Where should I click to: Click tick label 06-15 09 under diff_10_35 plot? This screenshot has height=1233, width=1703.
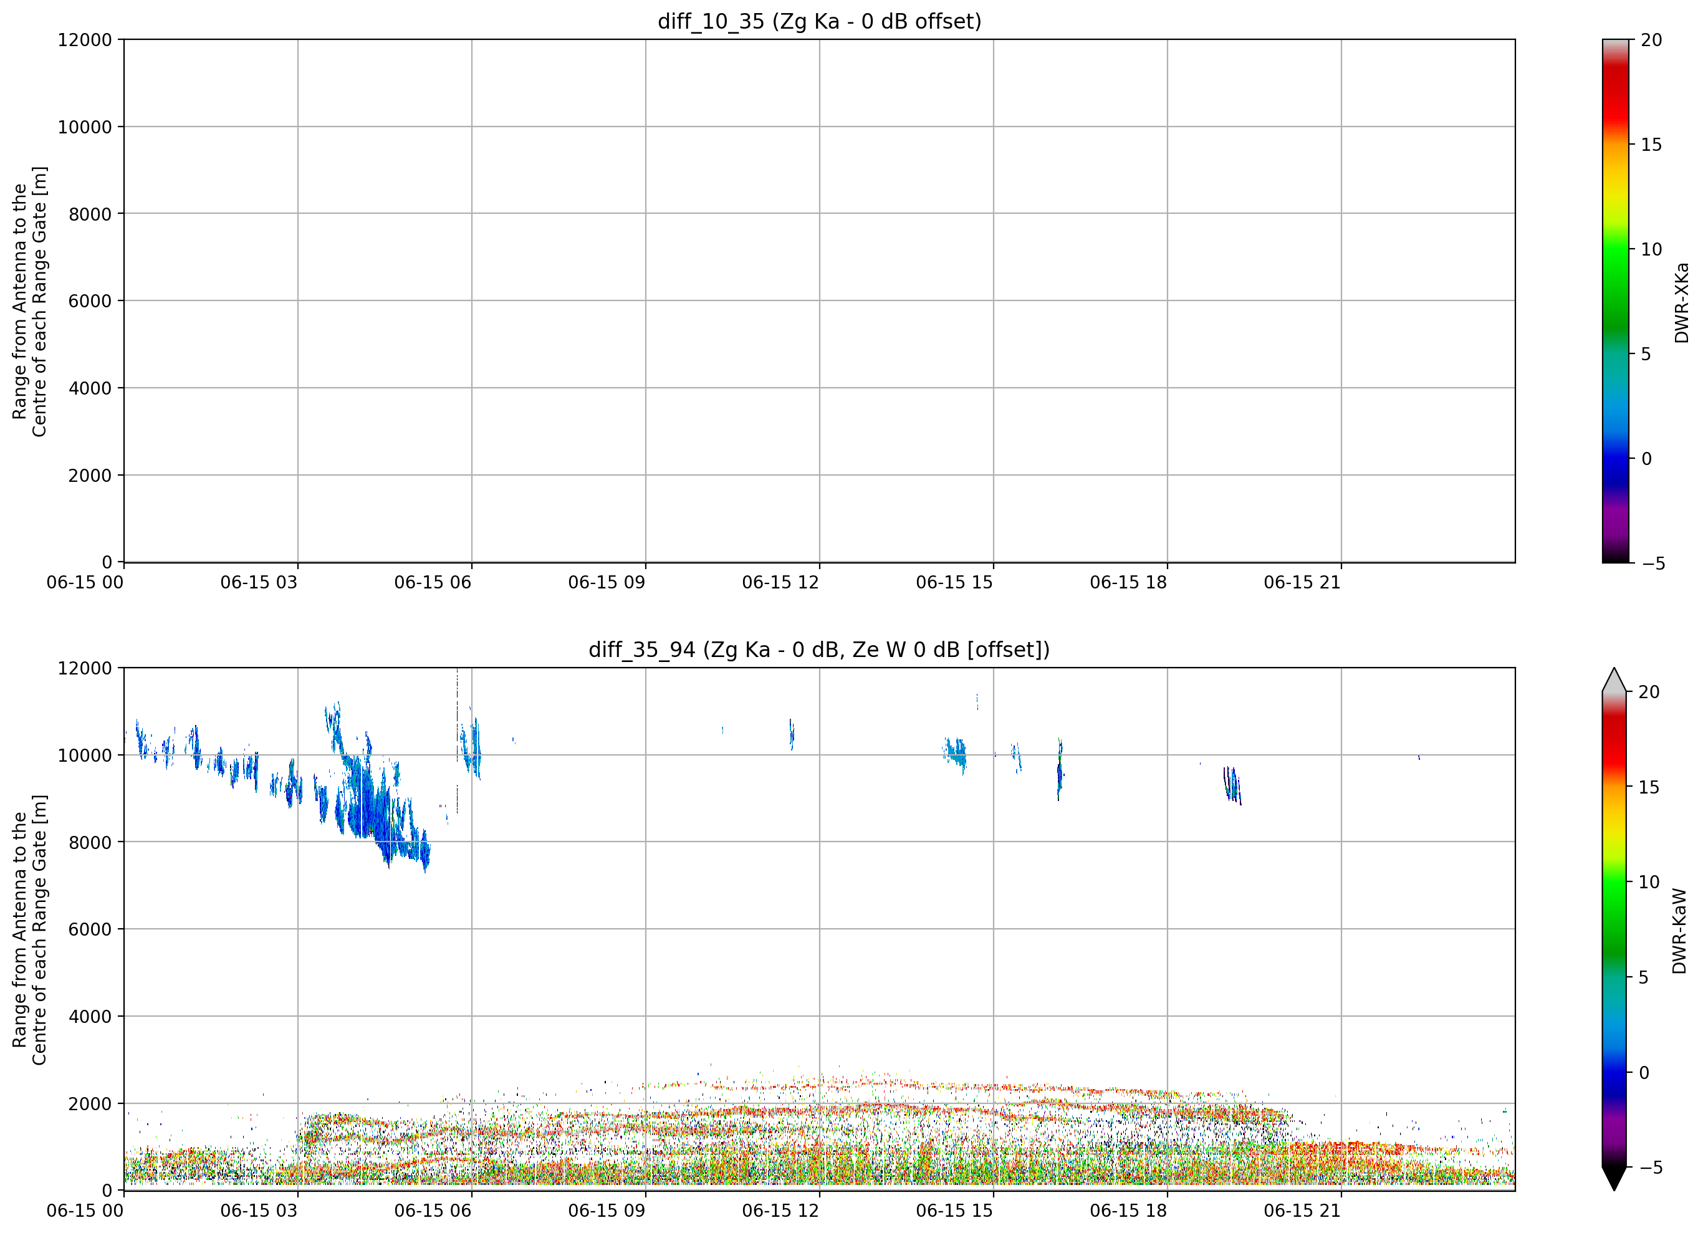click(x=607, y=582)
